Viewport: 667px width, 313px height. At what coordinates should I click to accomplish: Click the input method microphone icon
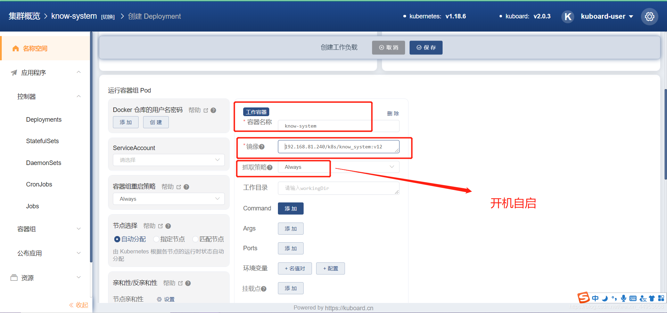624,298
